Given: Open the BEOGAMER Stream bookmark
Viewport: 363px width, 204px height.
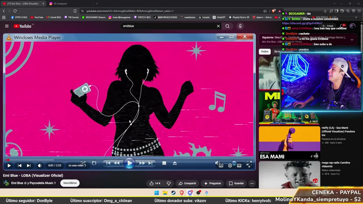Looking at the screenshot, I should pyautogui.click(x=94, y=17).
